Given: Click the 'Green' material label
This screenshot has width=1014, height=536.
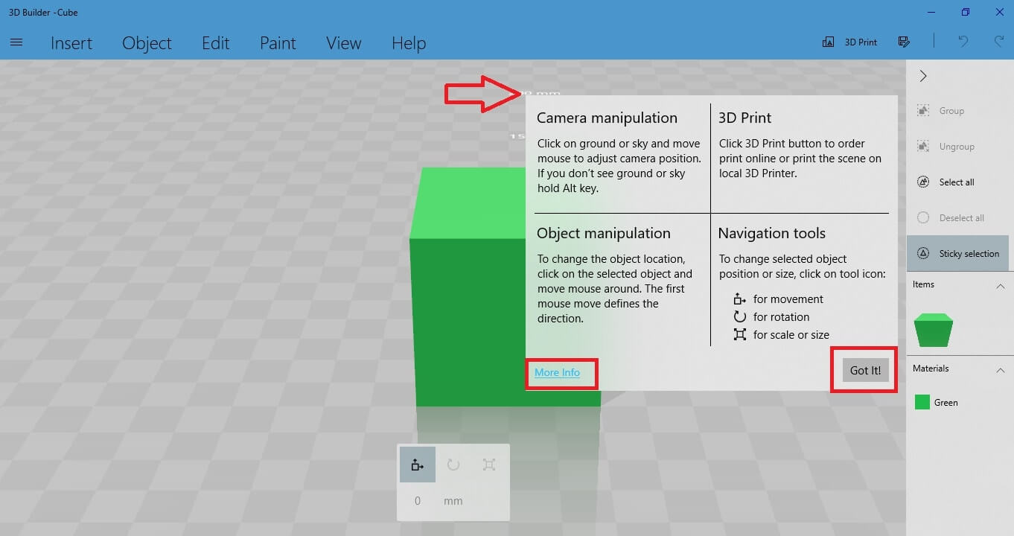Looking at the screenshot, I should click(x=946, y=403).
